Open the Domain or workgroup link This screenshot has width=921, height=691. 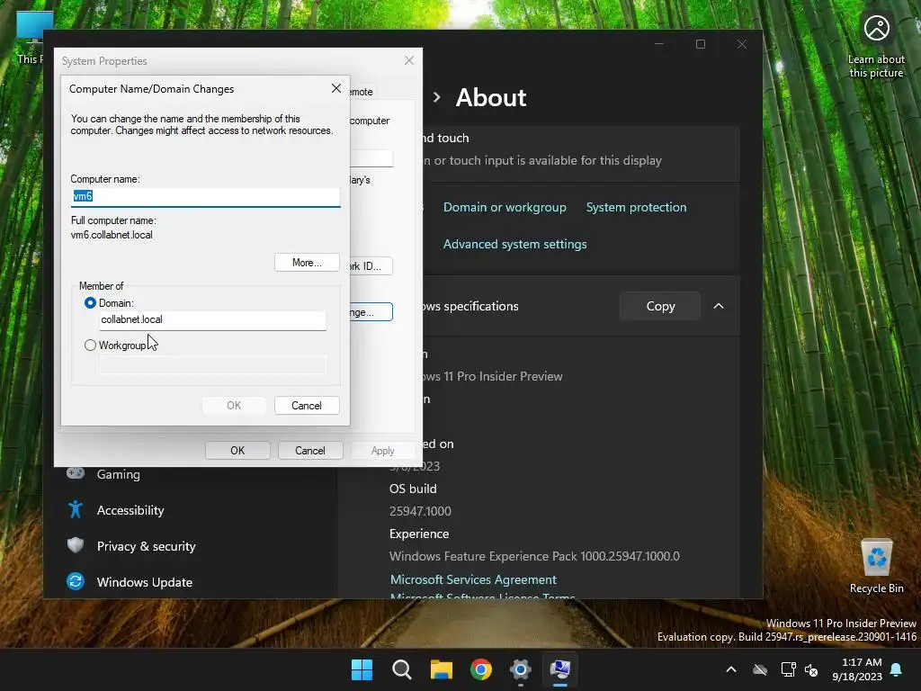pyautogui.click(x=505, y=208)
